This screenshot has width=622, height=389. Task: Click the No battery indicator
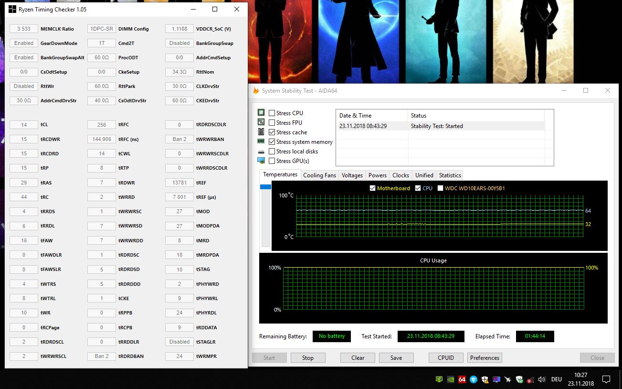tap(332, 336)
